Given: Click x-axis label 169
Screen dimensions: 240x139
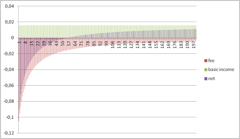Looking at the screenshot, I should (169, 44).
